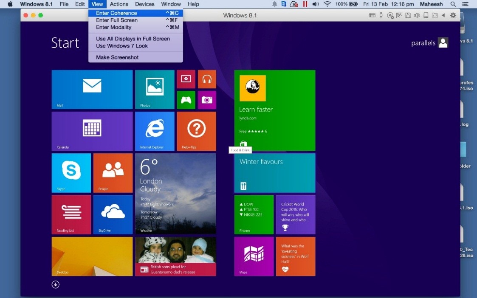This screenshot has height=298, width=477.
Task: Open the Help menu
Action: coord(193,4)
